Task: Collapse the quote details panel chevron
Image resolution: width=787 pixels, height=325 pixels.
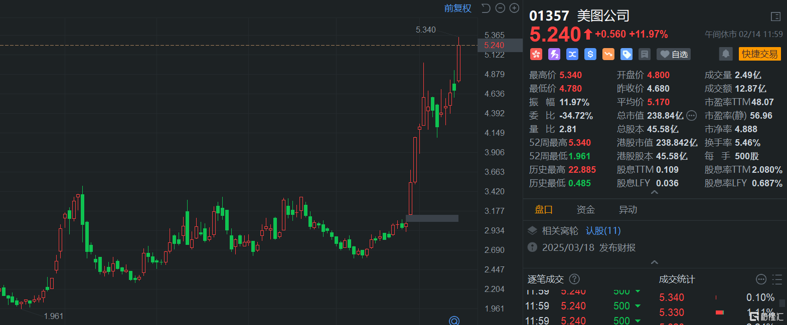Action: point(654,192)
